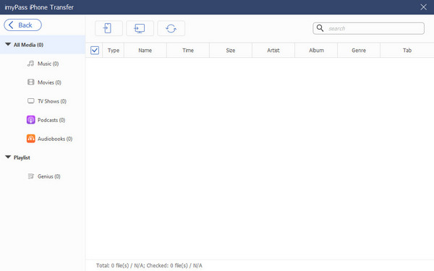This screenshot has height=271, width=434.
Task: Go back using the Back button
Action: tap(22, 25)
